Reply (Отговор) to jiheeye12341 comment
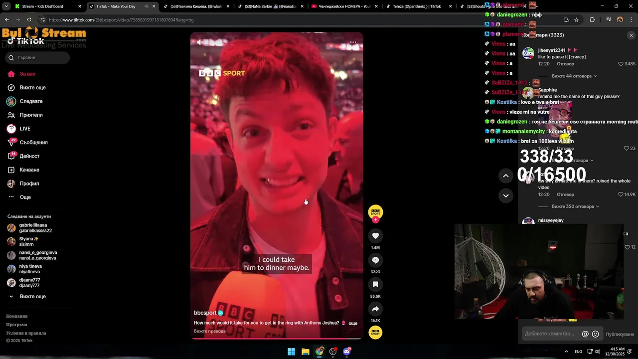Image resolution: width=638 pixels, height=359 pixels. (565, 64)
